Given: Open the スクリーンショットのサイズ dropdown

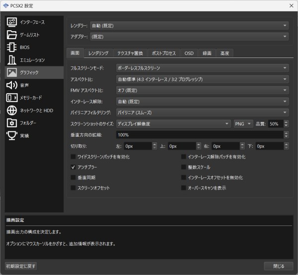Looking at the screenshot, I should point(173,124).
